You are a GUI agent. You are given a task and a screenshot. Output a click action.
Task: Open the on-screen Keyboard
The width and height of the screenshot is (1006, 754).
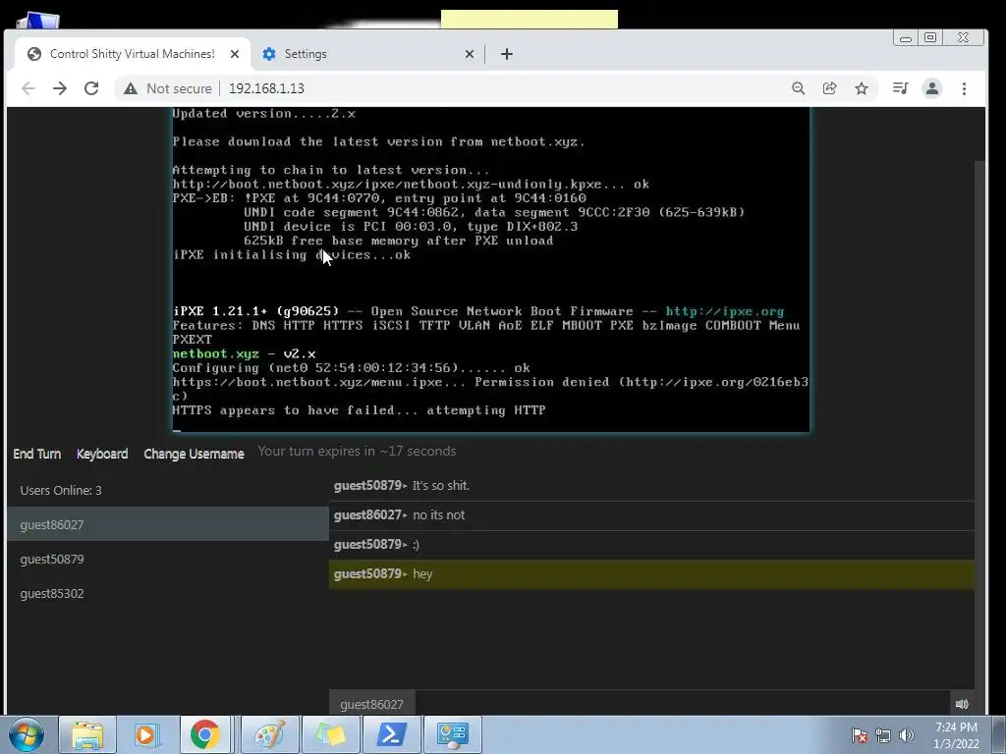(102, 454)
